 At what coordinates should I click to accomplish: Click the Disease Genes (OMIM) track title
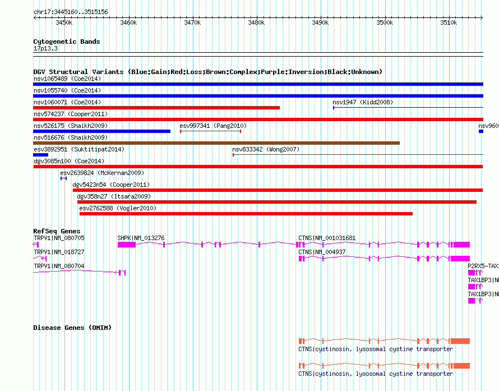(x=72, y=328)
